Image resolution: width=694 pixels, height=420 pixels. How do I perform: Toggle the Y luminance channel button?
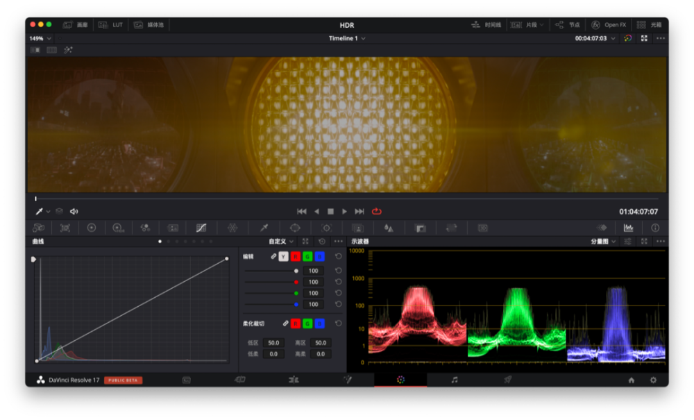tap(283, 257)
